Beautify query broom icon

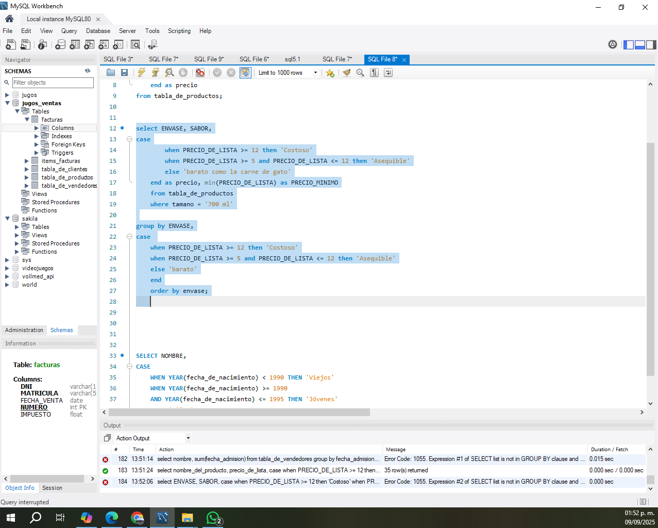point(347,73)
